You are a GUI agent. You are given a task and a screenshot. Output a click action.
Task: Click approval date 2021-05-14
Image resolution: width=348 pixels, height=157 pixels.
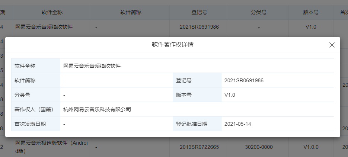(237, 124)
